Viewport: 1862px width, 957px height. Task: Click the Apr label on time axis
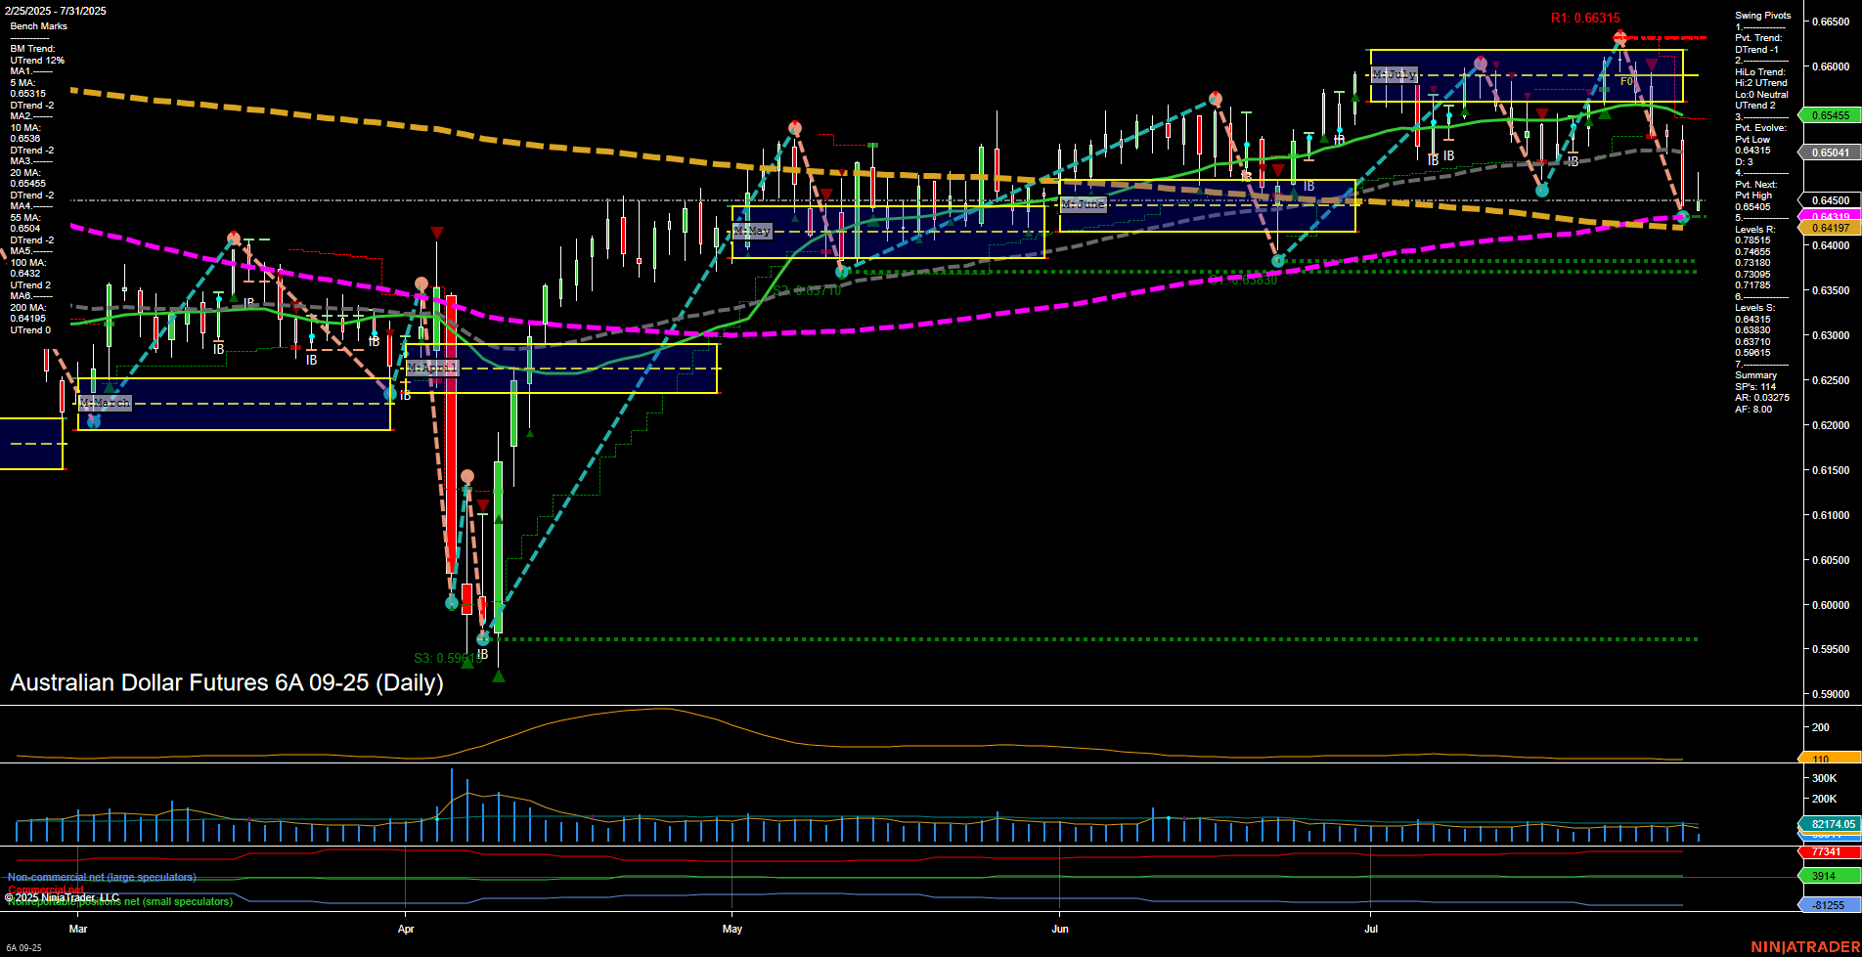click(x=406, y=929)
